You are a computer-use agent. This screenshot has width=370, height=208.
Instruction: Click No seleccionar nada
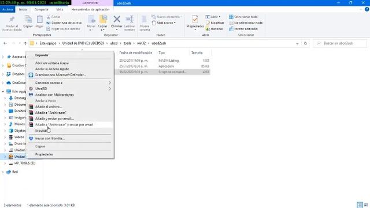pos(246,23)
